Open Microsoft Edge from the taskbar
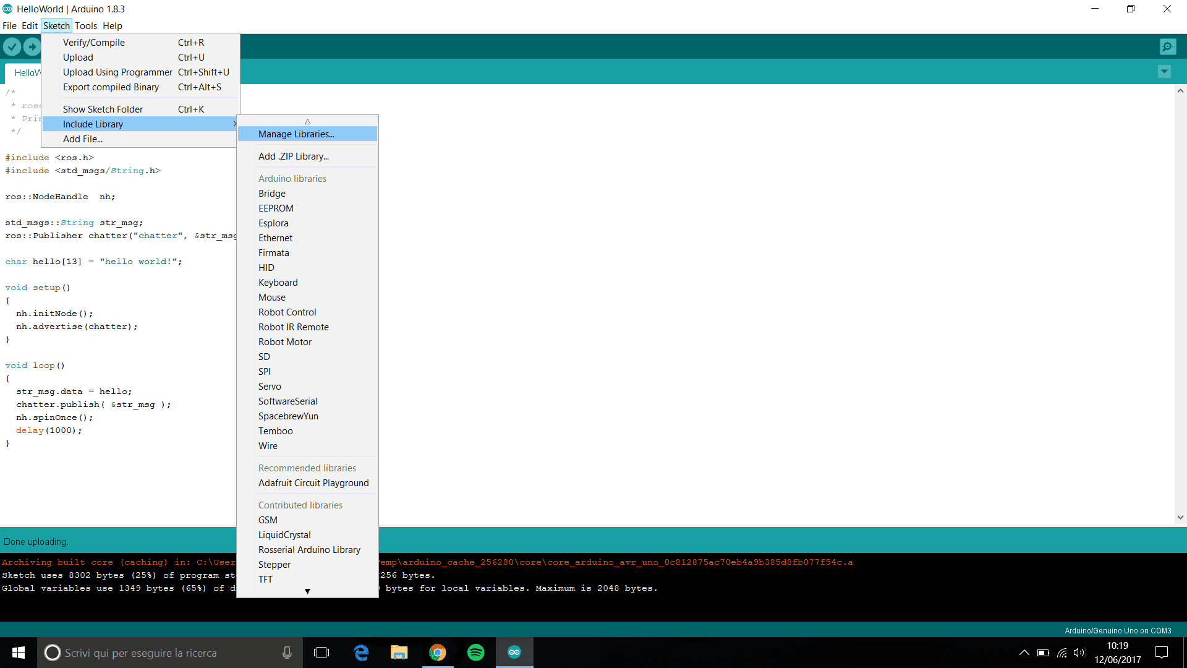 coord(361,653)
